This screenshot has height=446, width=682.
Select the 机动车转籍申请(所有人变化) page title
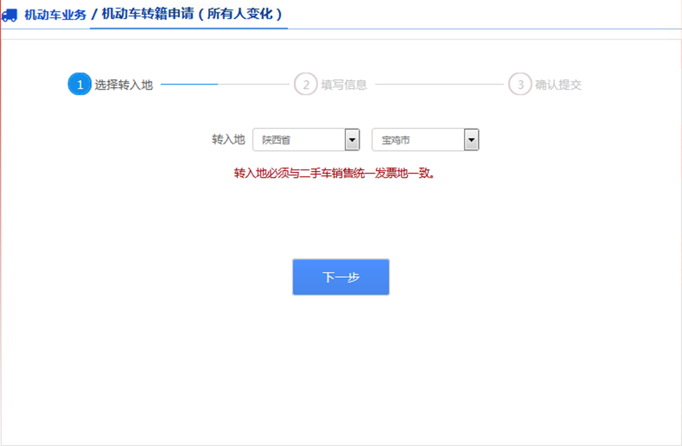[192, 14]
